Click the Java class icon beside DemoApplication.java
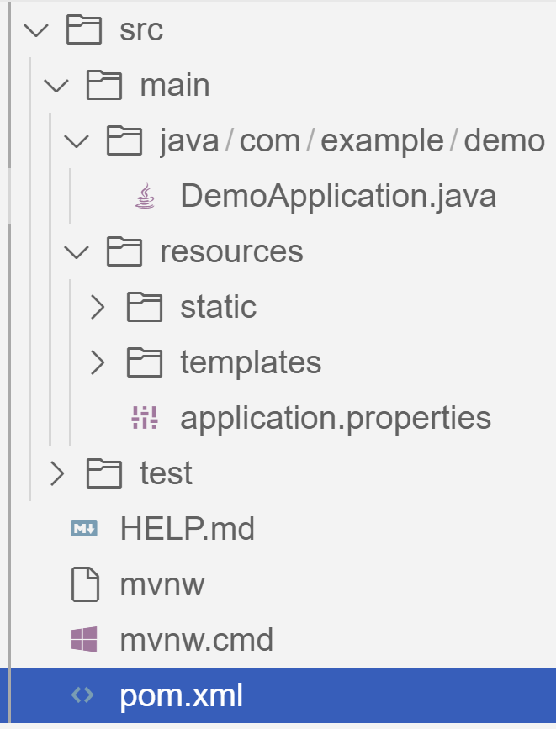The image size is (556, 729). (145, 195)
